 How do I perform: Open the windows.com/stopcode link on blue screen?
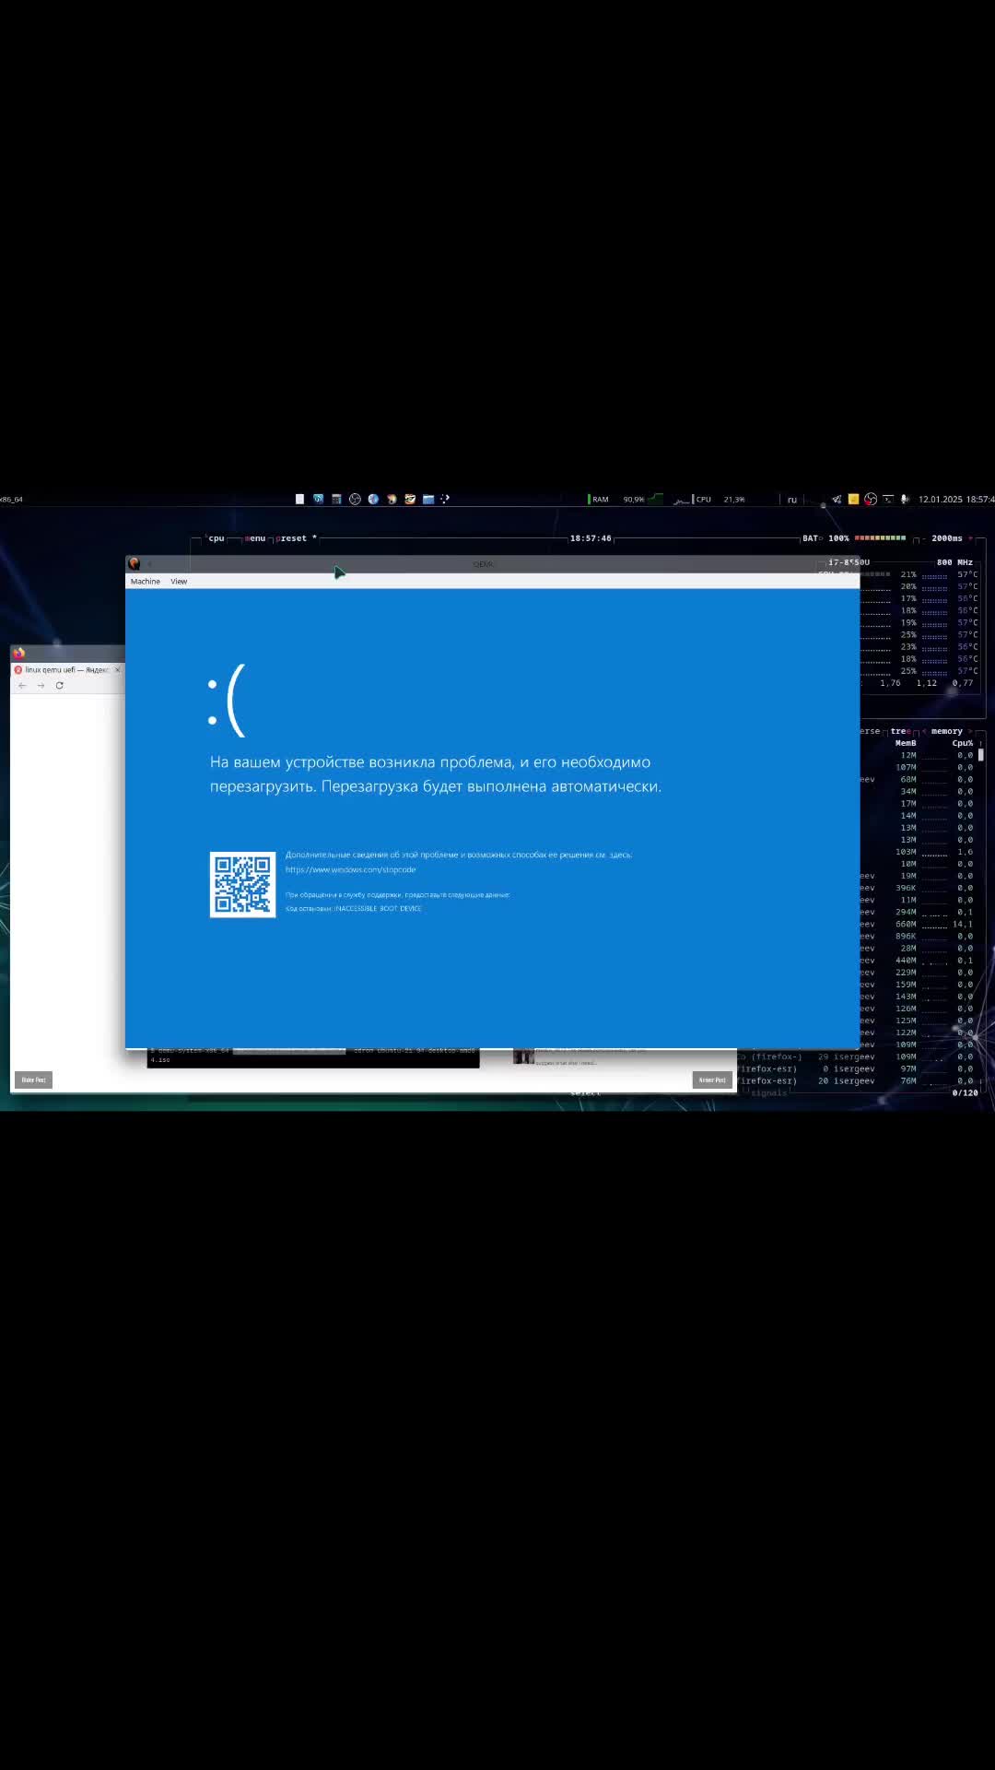pos(350,869)
